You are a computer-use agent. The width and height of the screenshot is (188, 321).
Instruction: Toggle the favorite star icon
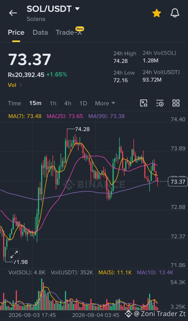pyautogui.click(x=157, y=13)
